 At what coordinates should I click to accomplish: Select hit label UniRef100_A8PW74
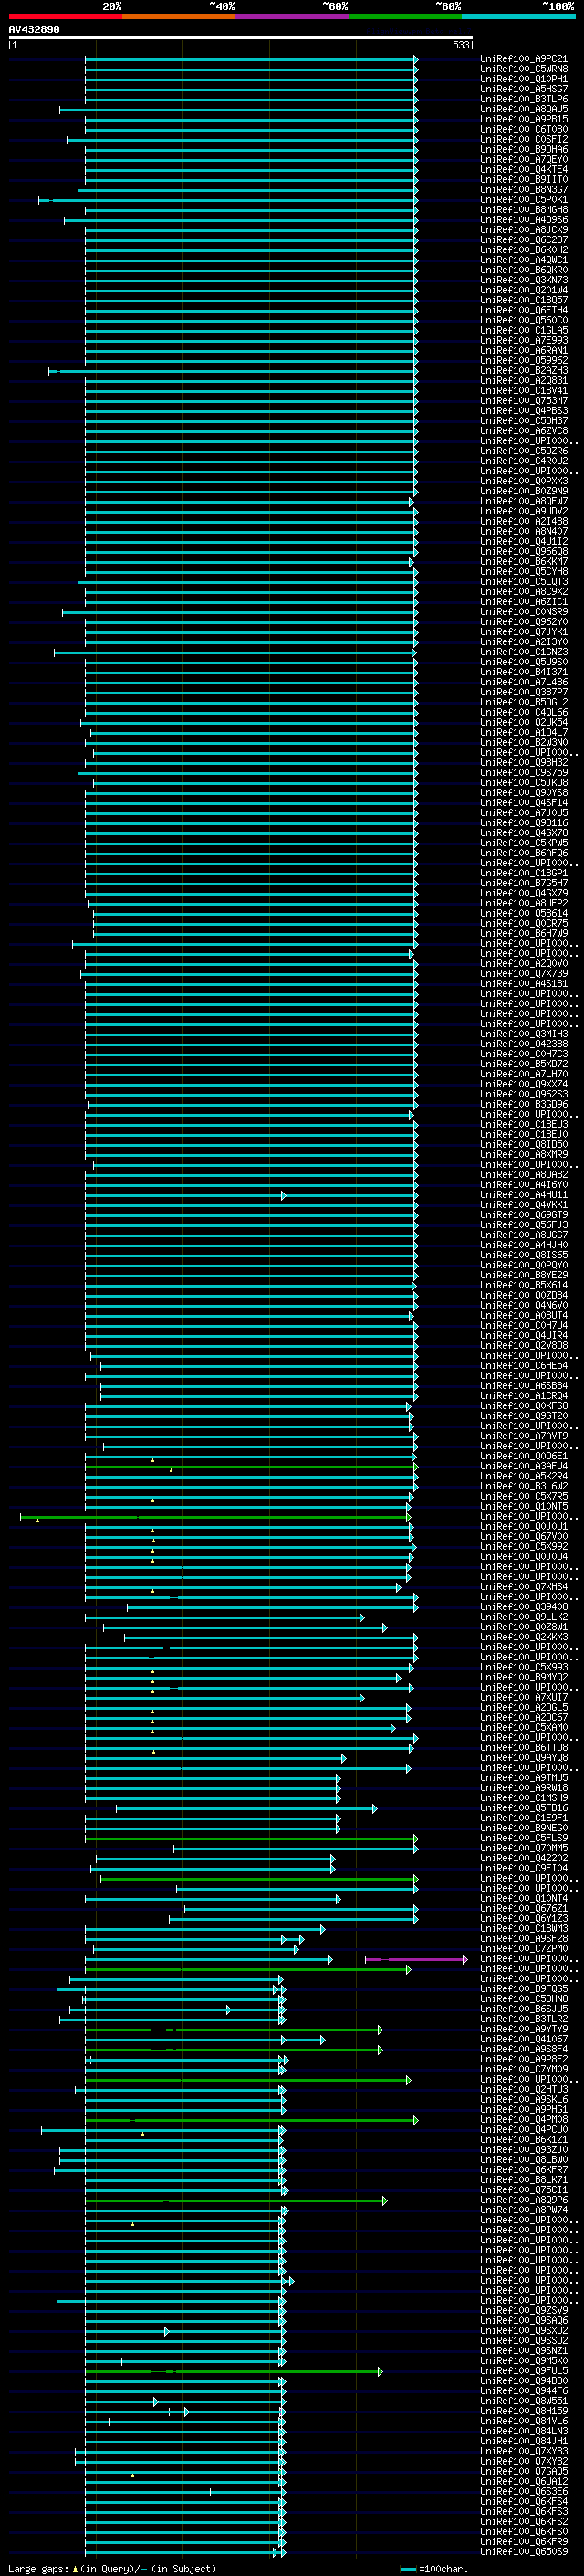[524, 2210]
